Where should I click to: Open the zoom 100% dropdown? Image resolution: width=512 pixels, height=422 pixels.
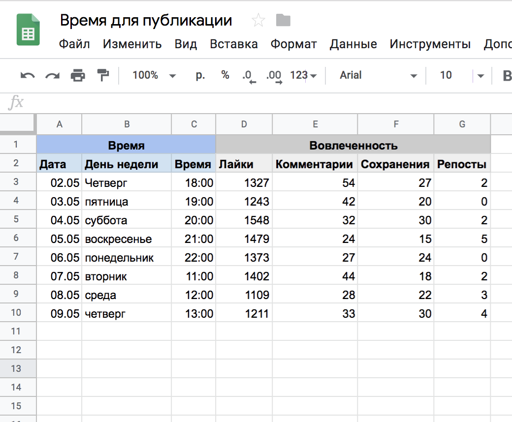(154, 75)
